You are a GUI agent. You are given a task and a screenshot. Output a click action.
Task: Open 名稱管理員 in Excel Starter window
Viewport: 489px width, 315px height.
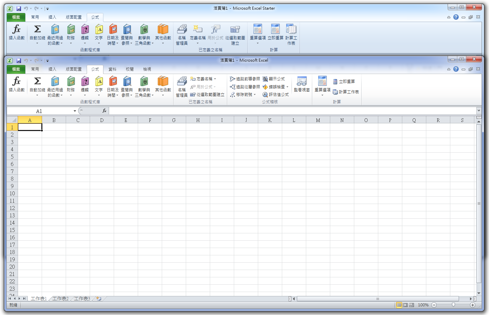tap(182, 34)
